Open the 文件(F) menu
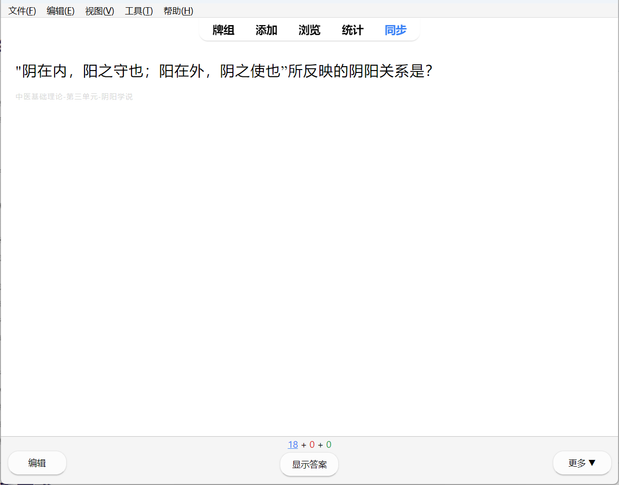619x485 pixels. click(x=22, y=11)
